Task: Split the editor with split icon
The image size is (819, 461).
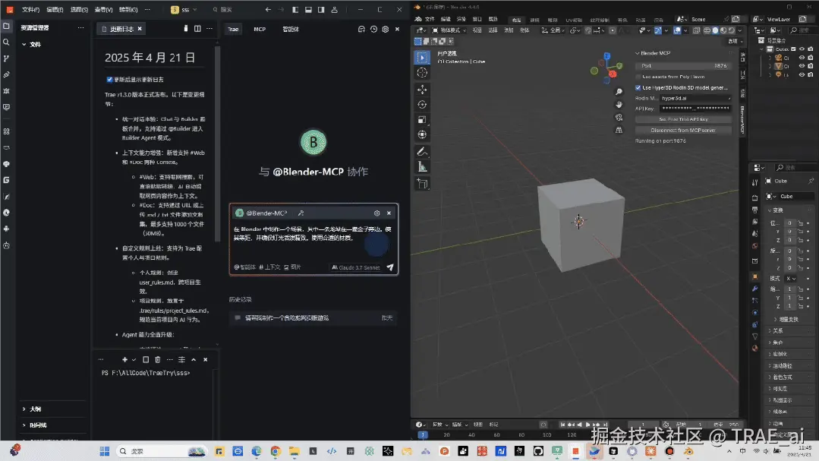Action: point(197,29)
